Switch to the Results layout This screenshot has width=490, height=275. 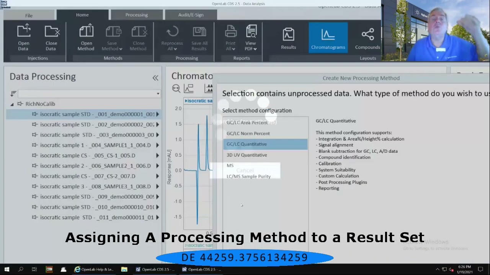pos(288,37)
